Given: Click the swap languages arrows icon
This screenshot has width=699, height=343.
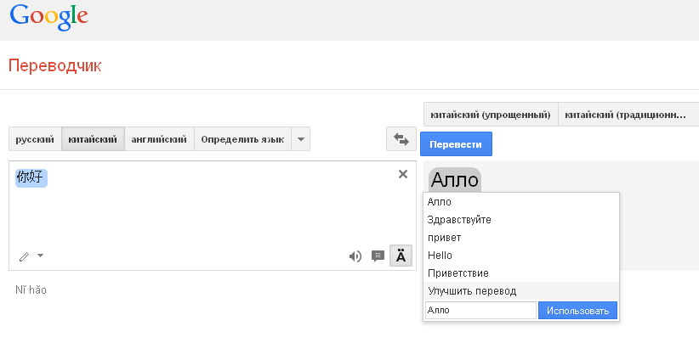Looking at the screenshot, I should click(400, 139).
